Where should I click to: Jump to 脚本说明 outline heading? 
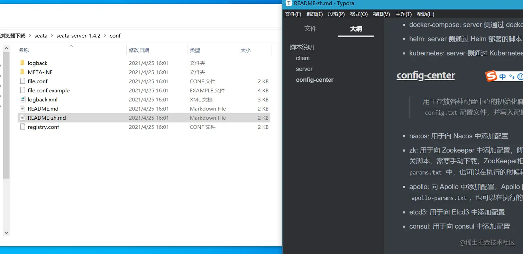pos(302,47)
